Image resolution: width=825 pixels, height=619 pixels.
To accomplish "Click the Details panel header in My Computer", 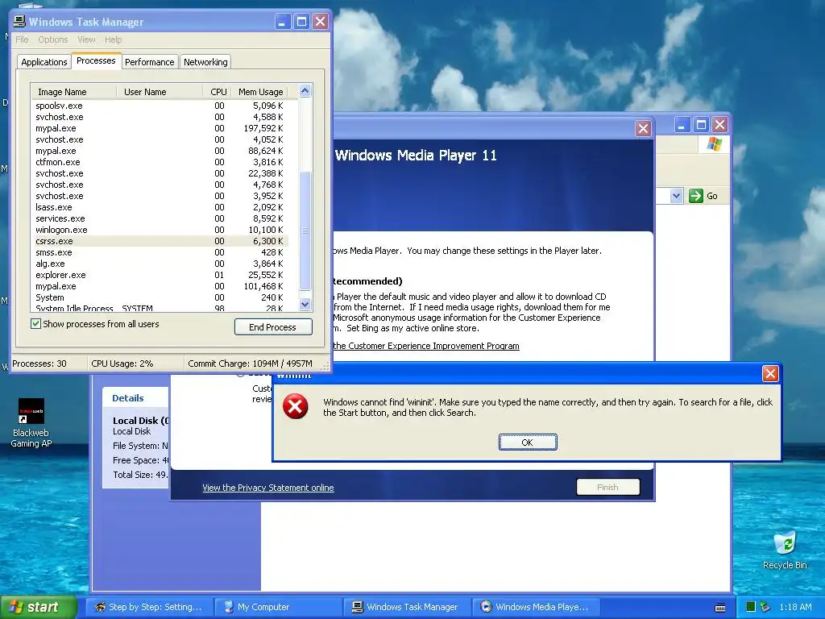I will (135, 398).
